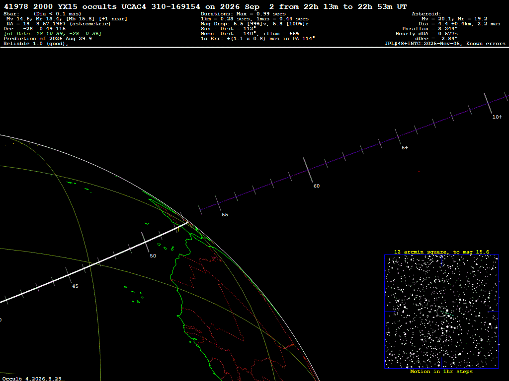Click the "12 arcmin square, to mag 15.6" caption

coord(441,252)
